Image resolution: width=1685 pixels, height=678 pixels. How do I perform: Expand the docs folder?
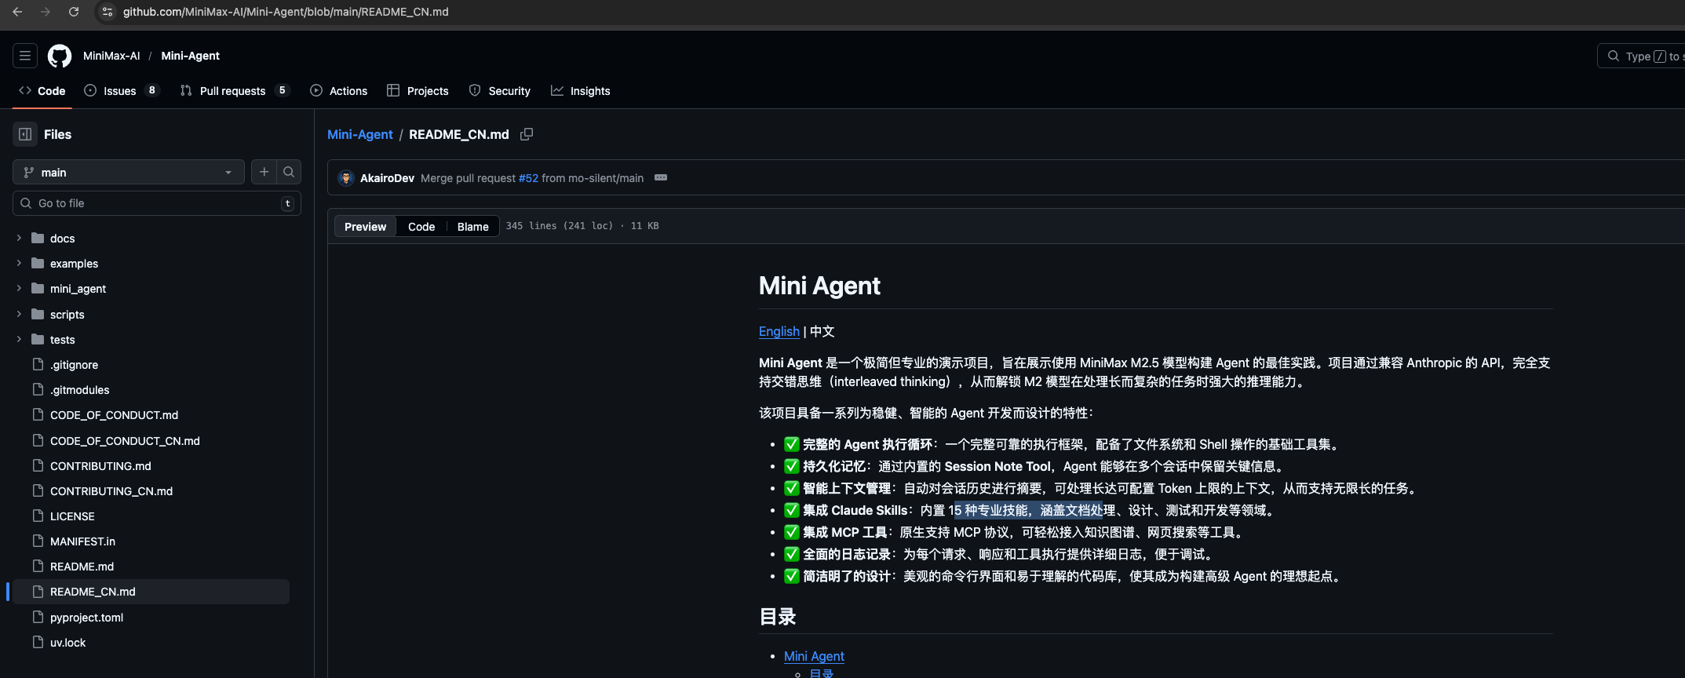pos(19,238)
